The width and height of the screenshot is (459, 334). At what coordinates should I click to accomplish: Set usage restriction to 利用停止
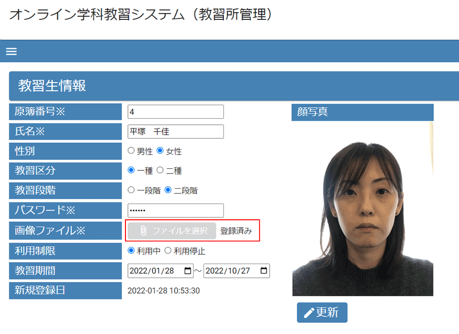pos(168,250)
